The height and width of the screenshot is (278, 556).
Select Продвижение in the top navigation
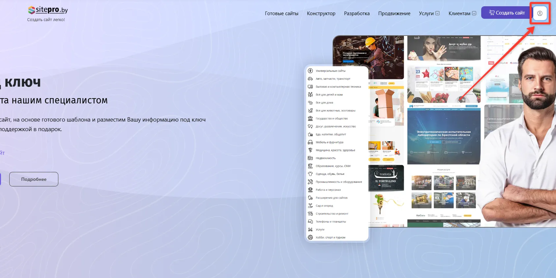[x=394, y=14]
